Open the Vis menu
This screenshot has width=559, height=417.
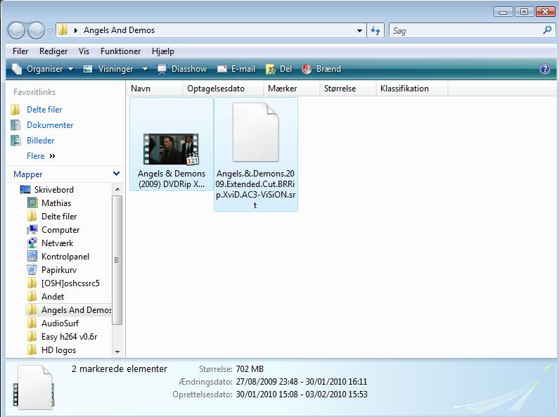(84, 51)
